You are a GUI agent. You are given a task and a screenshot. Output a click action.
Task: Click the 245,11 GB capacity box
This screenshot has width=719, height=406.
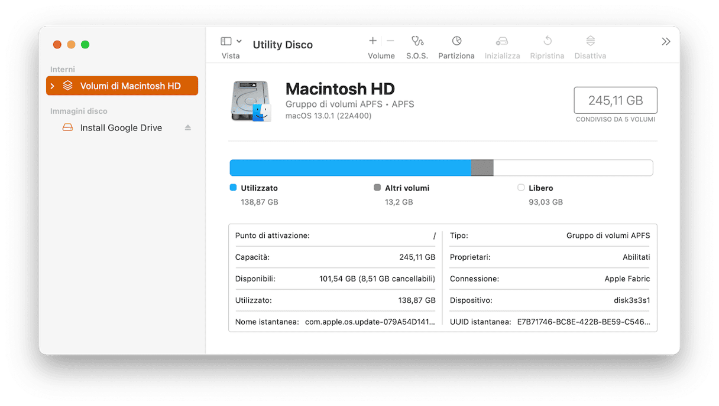pyautogui.click(x=616, y=100)
